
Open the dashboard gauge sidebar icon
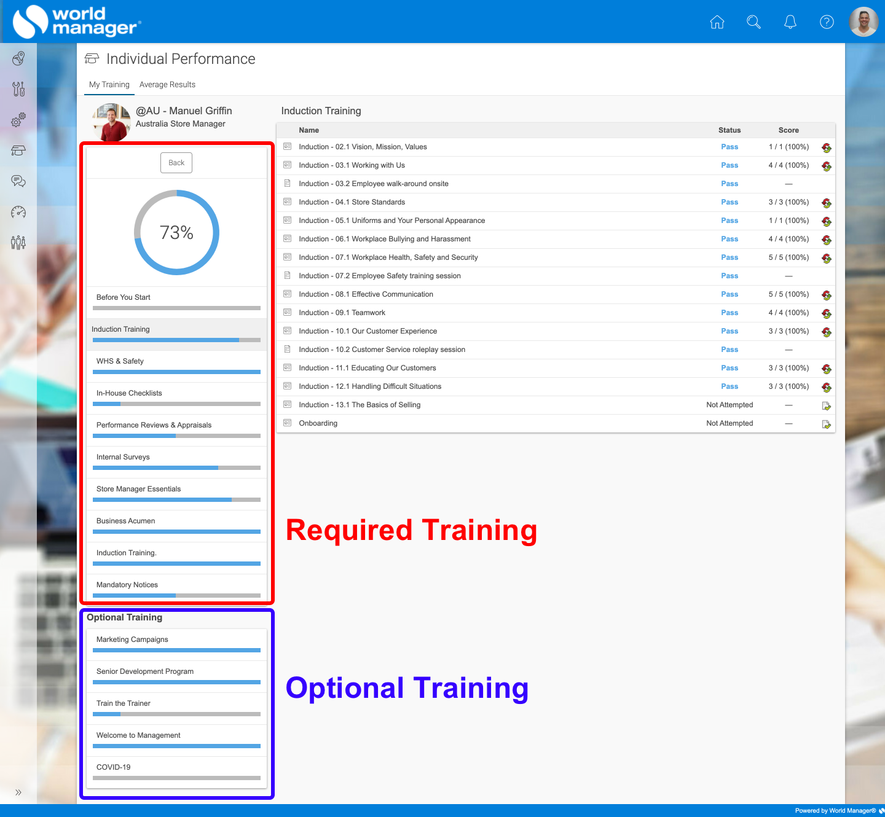pos(18,212)
